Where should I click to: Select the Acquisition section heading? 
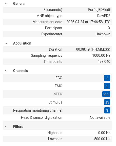coord(22,43)
